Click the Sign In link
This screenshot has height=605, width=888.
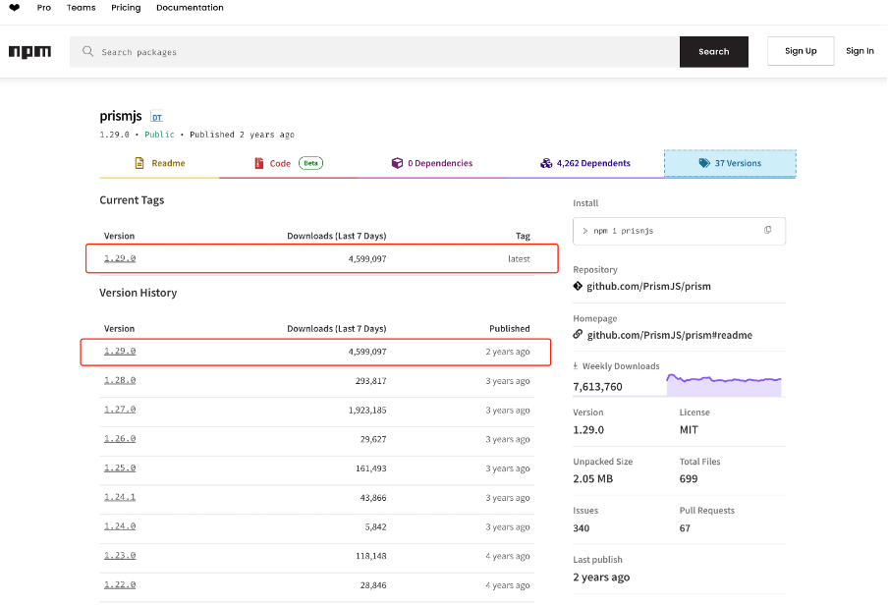pyautogui.click(x=860, y=51)
